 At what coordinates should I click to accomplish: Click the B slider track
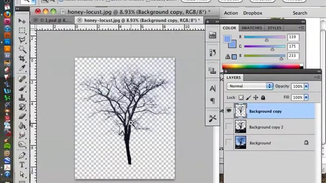264,56
